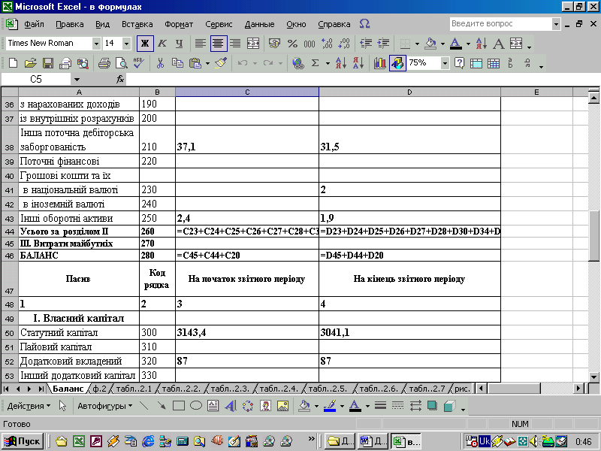Click the Copy icon
The width and height of the screenshot is (601, 451).
177,63
